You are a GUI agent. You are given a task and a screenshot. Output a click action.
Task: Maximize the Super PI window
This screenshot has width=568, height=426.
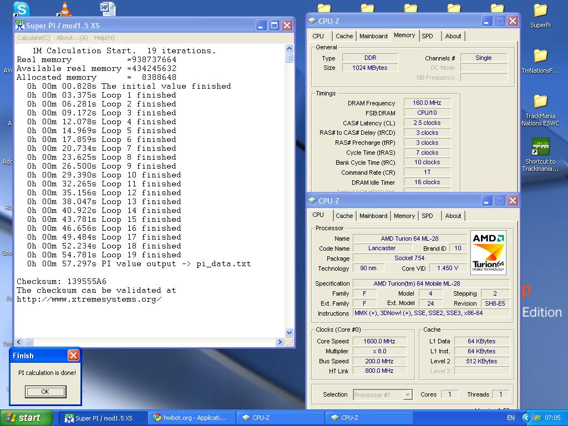(x=274, y=25)
